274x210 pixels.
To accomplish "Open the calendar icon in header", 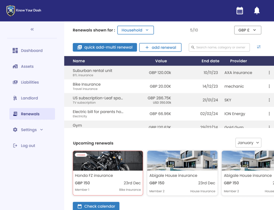I will coord(239,11).
